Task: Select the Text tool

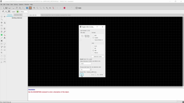Action: click(5, 38)
